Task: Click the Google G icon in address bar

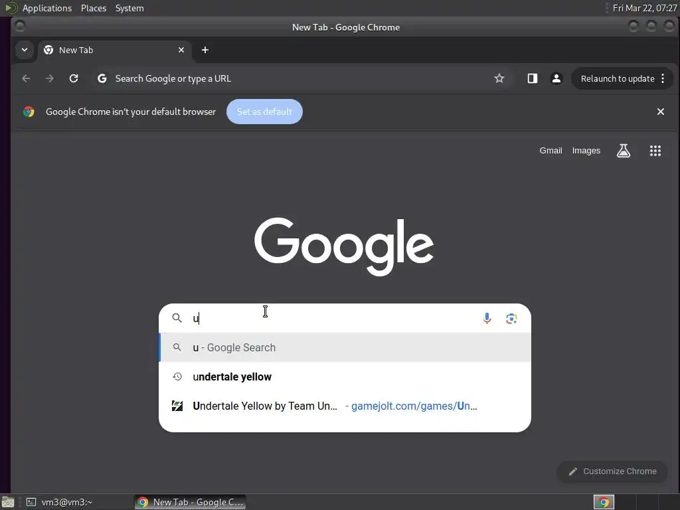Action: point(102,78)
